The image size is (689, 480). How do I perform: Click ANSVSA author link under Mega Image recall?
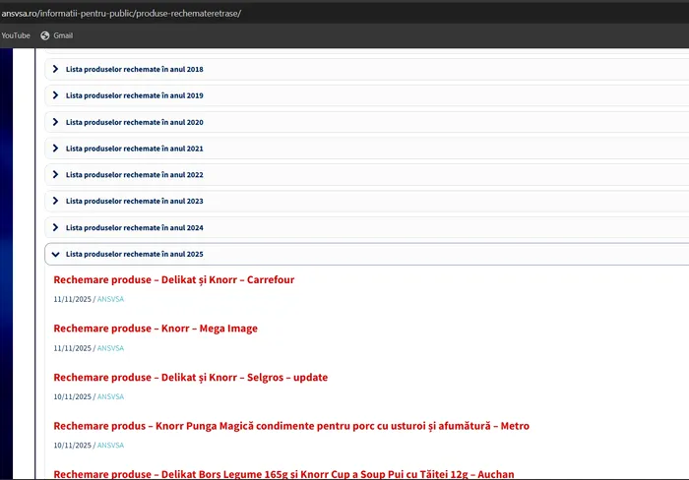tap(110, 348)
